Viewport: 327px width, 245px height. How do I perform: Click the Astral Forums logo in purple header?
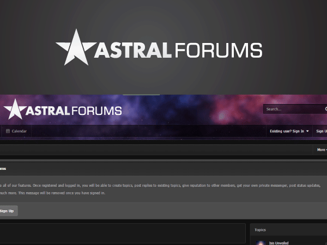(x=63, y=109)
